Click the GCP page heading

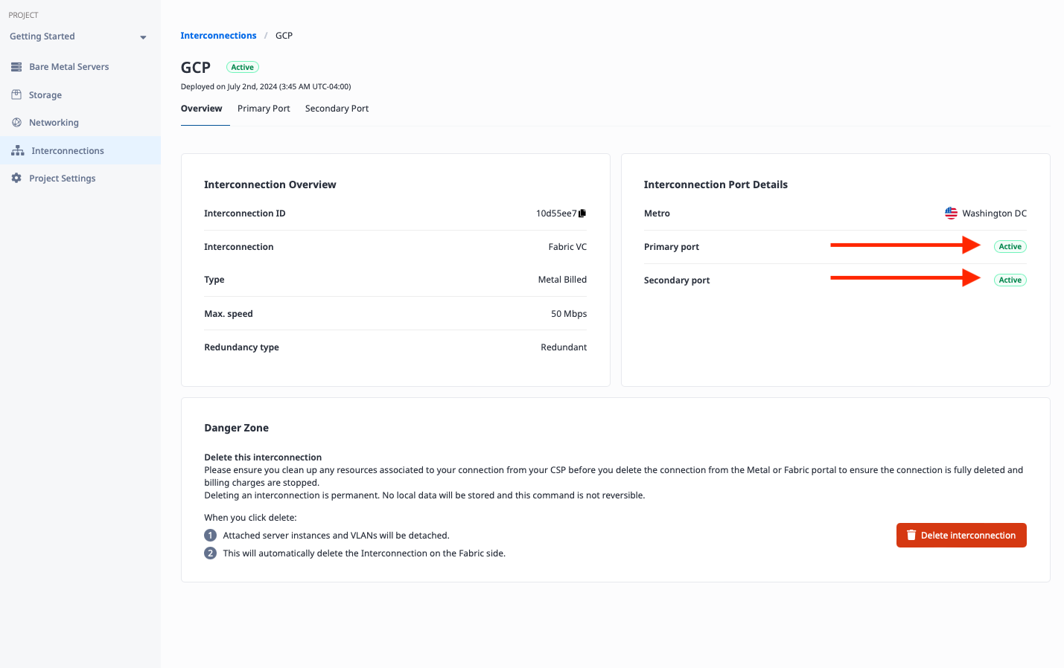pyautogui.click(x=196, y=68)
